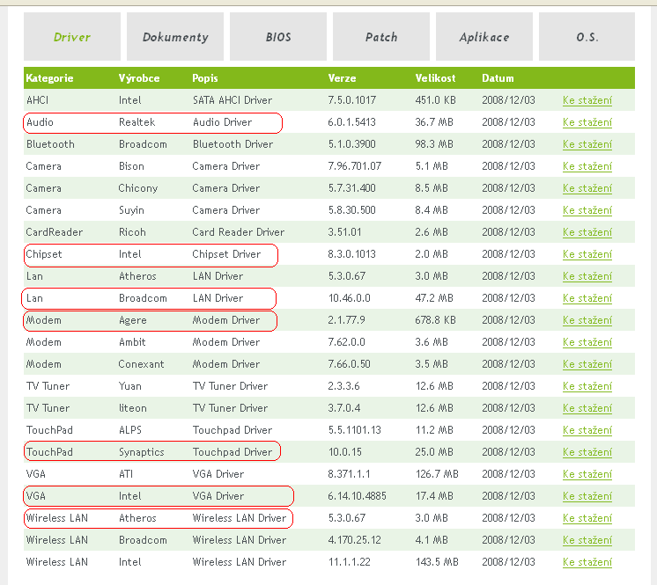
Task: Click version 5.5.1101.13 cell
Action: [354, 430]
